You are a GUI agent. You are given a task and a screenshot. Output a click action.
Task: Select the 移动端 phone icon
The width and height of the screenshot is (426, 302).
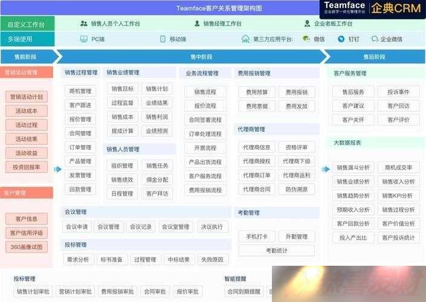pos(163,39)
